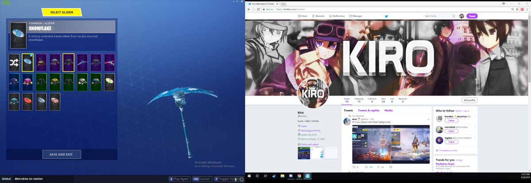Follow Vegito4 in Who to follow
The image size is (531, 183).
tap(451, 143)
